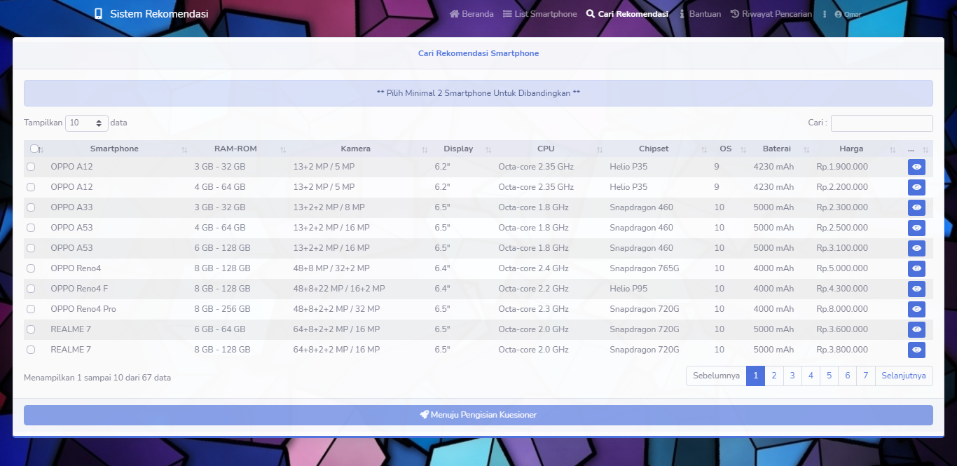Click the vertical dots icon in navbar
This screenshot has height=466, width=957.
point(825,14)
